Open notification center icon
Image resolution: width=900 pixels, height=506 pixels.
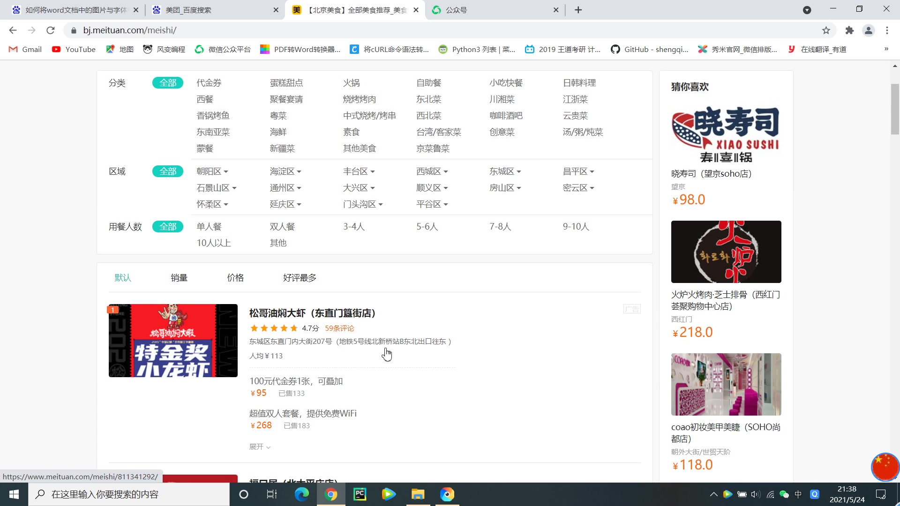click(x=881, y=494)
